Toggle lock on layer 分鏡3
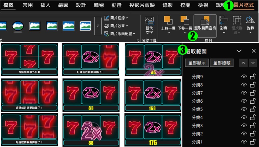This screenshot has width=259, height=147. point(253,126)
